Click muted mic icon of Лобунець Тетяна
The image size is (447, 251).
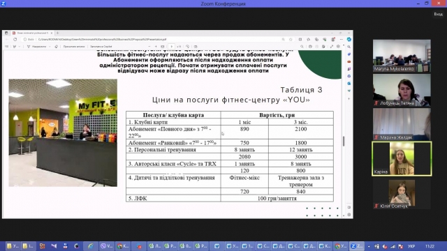[x=376, y=103]
